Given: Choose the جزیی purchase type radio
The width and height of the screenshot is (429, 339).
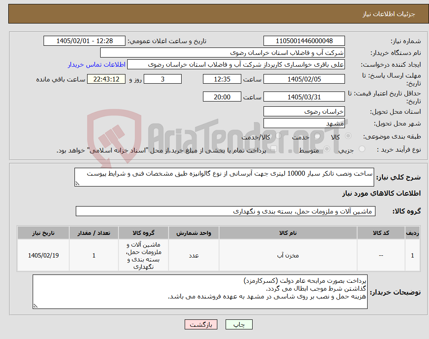Looking at the screenshot, I should pyautogui.click(x=361, y=149).
